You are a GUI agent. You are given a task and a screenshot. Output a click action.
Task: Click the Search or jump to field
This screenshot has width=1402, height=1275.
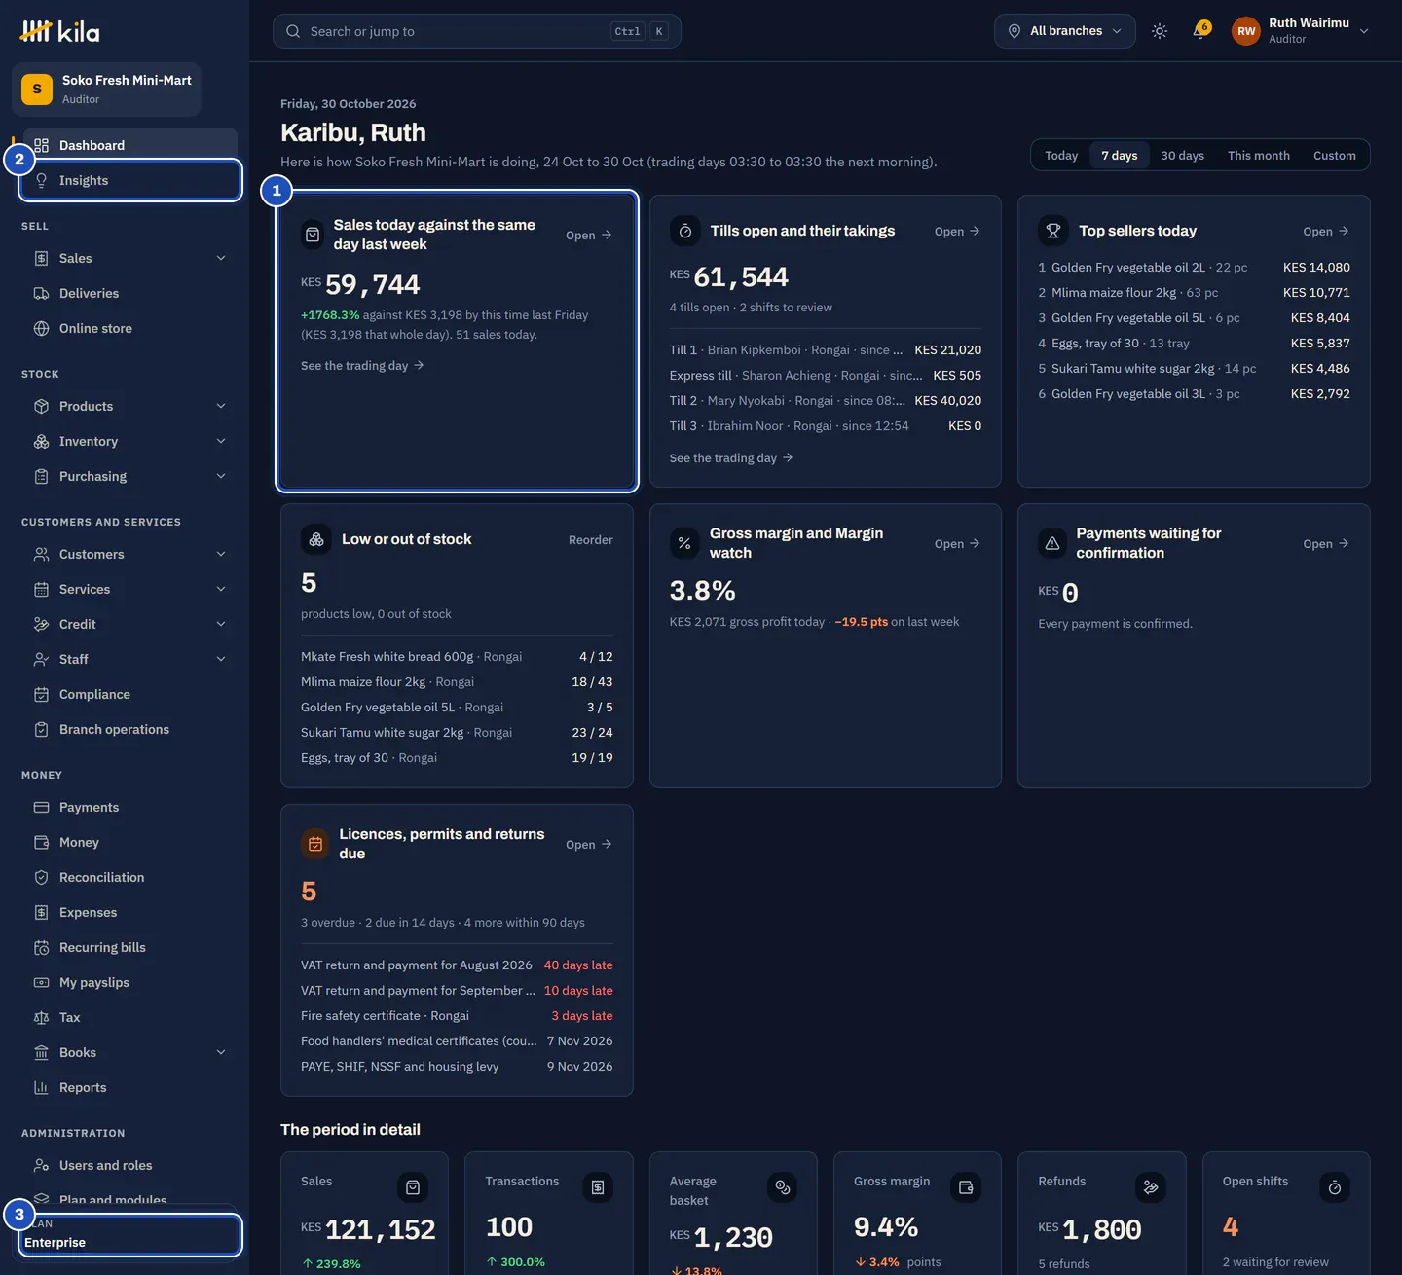[x=477, y=31]
